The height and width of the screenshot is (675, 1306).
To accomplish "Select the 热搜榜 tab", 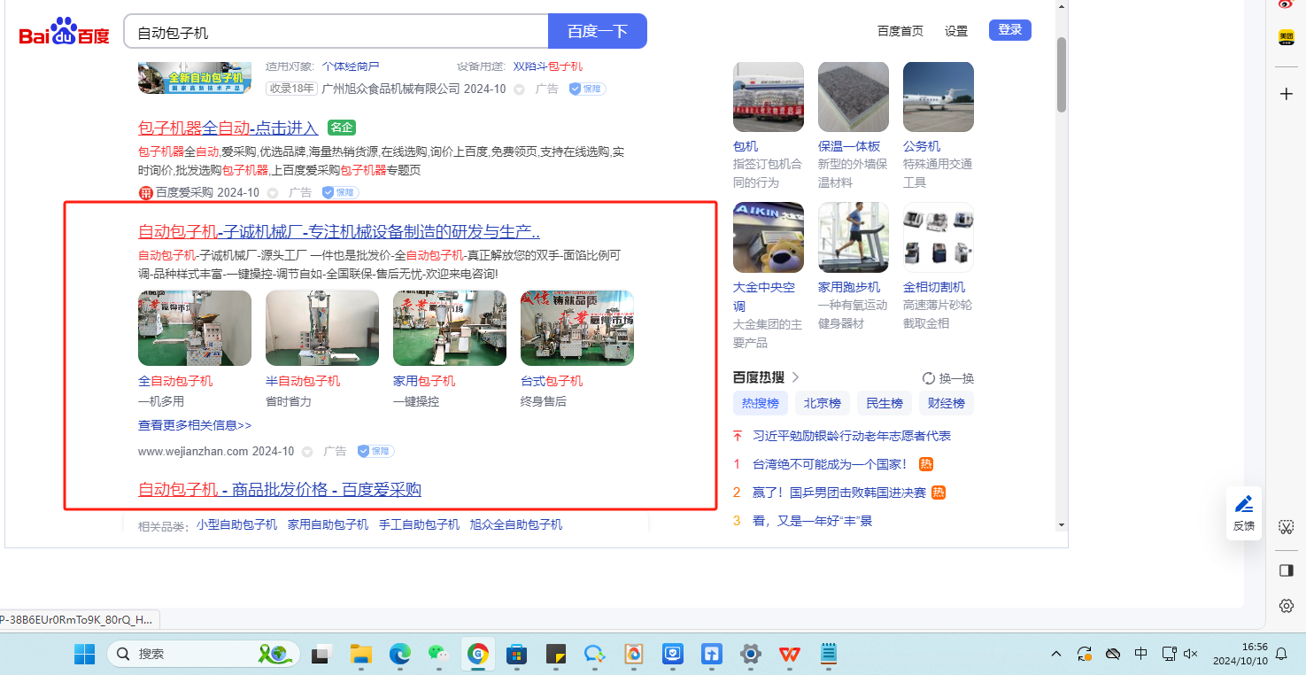I will pos(761,404).
